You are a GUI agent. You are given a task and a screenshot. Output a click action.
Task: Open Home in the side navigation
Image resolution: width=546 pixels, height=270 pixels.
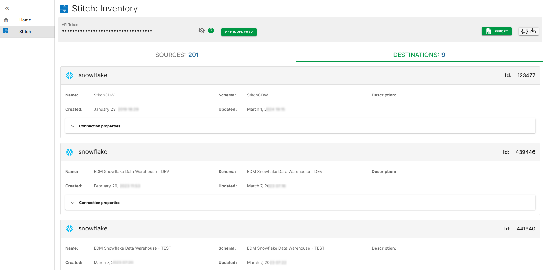[25, 20]
